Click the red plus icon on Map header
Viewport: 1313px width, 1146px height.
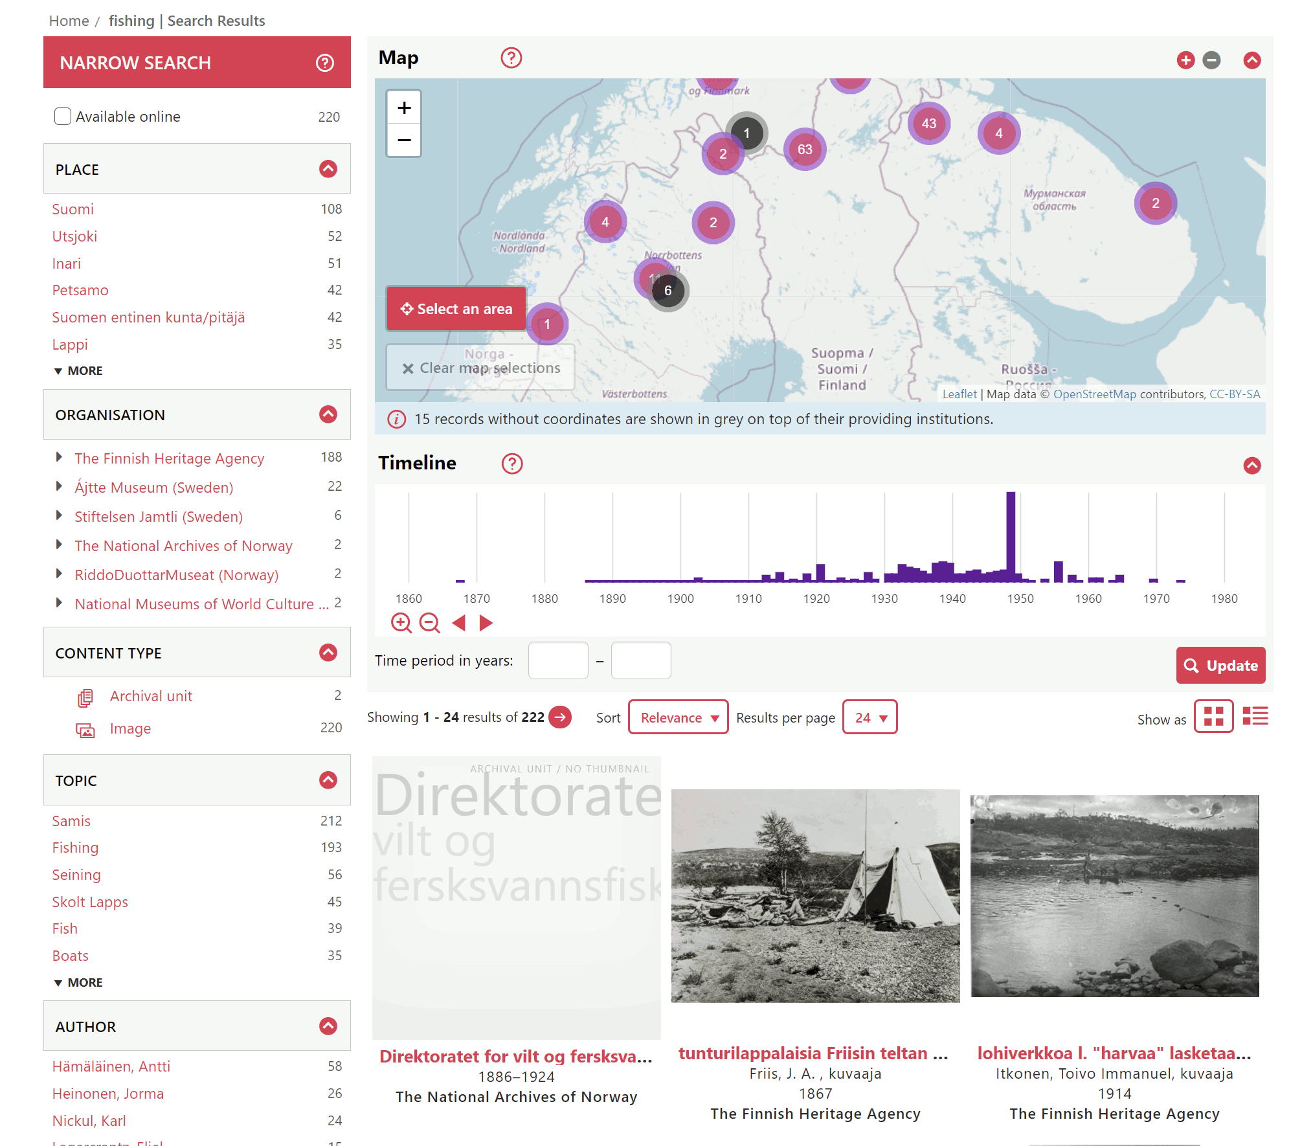(1185, 60)
